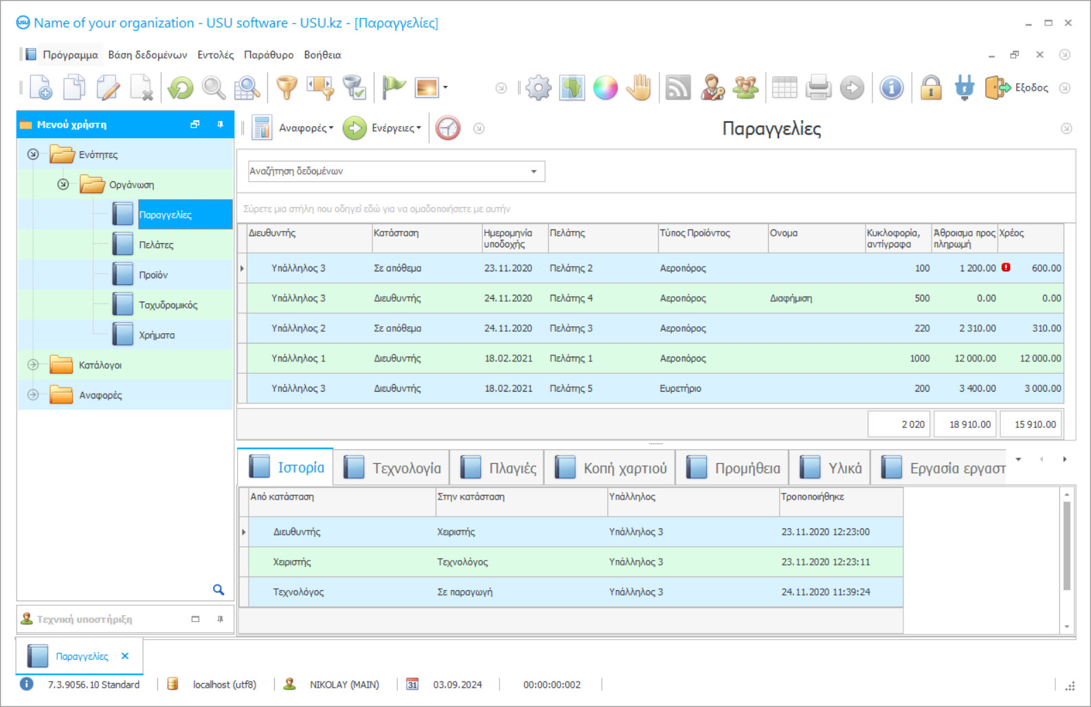The width and height of the screenshot is (1091, 707).
Task: Click the printer icon
Action: coord(818,88)
